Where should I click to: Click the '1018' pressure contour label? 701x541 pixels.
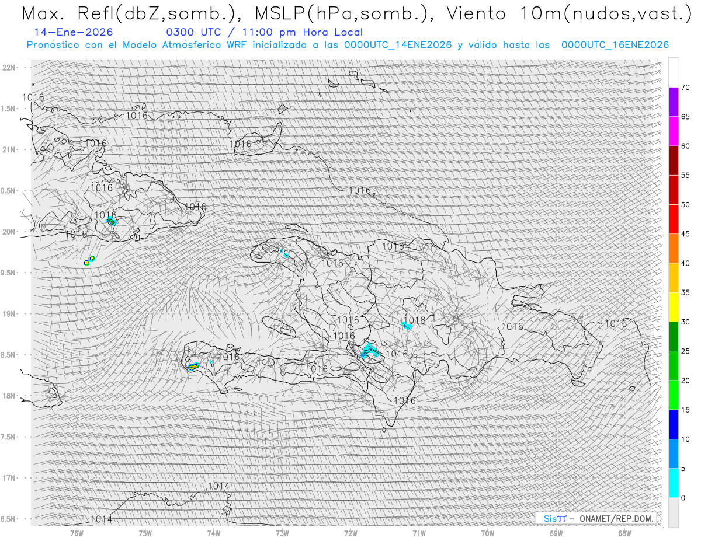pos(415,320)
